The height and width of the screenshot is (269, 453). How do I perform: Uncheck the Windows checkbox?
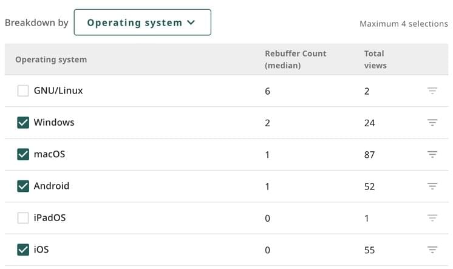click(x=23, y=123)
